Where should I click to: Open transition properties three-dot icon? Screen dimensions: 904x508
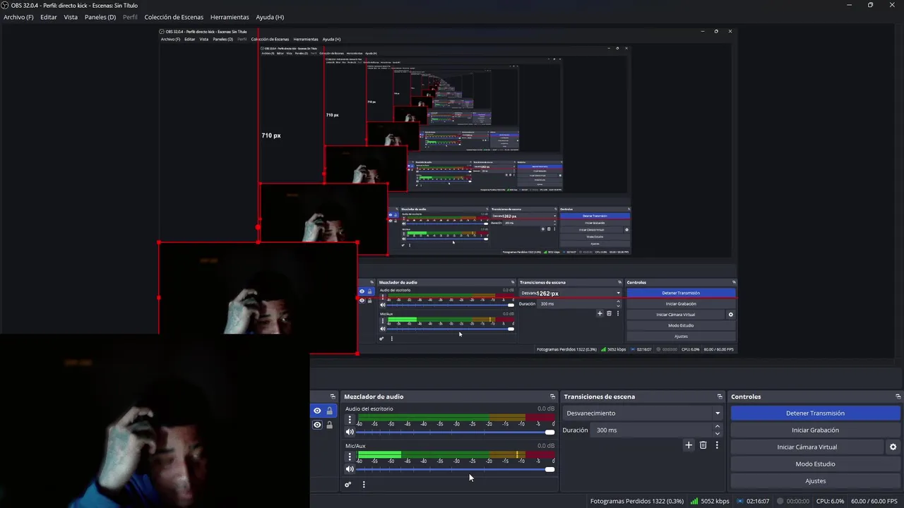pos(717,445)
